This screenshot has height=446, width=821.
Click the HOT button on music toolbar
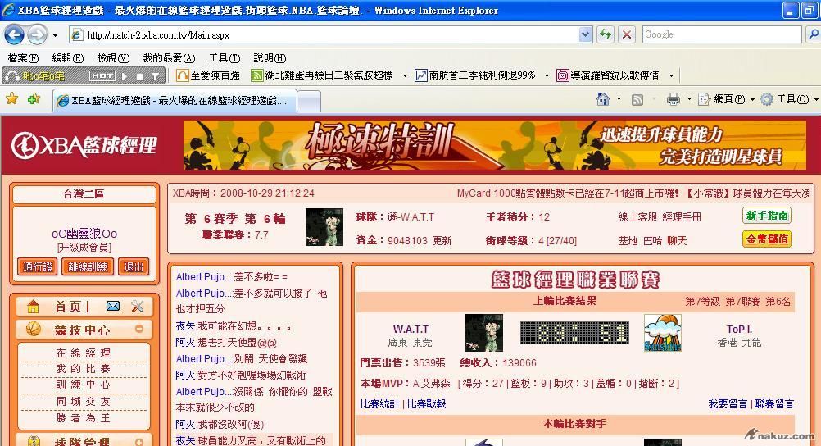tap(102, 76)
